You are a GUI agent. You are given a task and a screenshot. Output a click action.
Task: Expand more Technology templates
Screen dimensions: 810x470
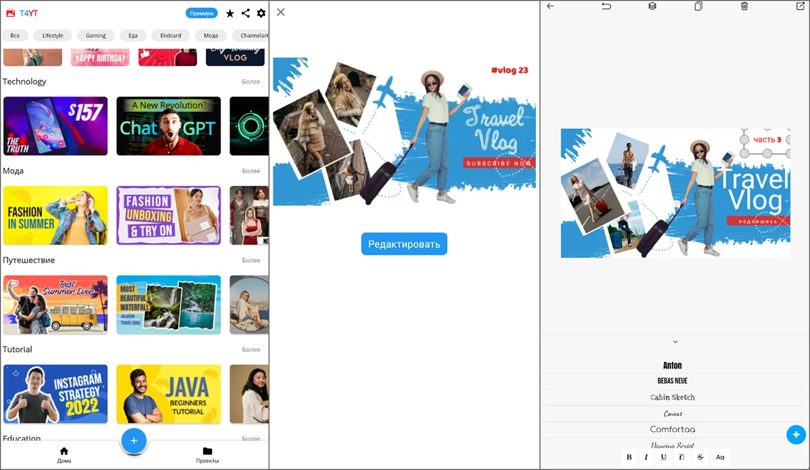tap(250, 82)
